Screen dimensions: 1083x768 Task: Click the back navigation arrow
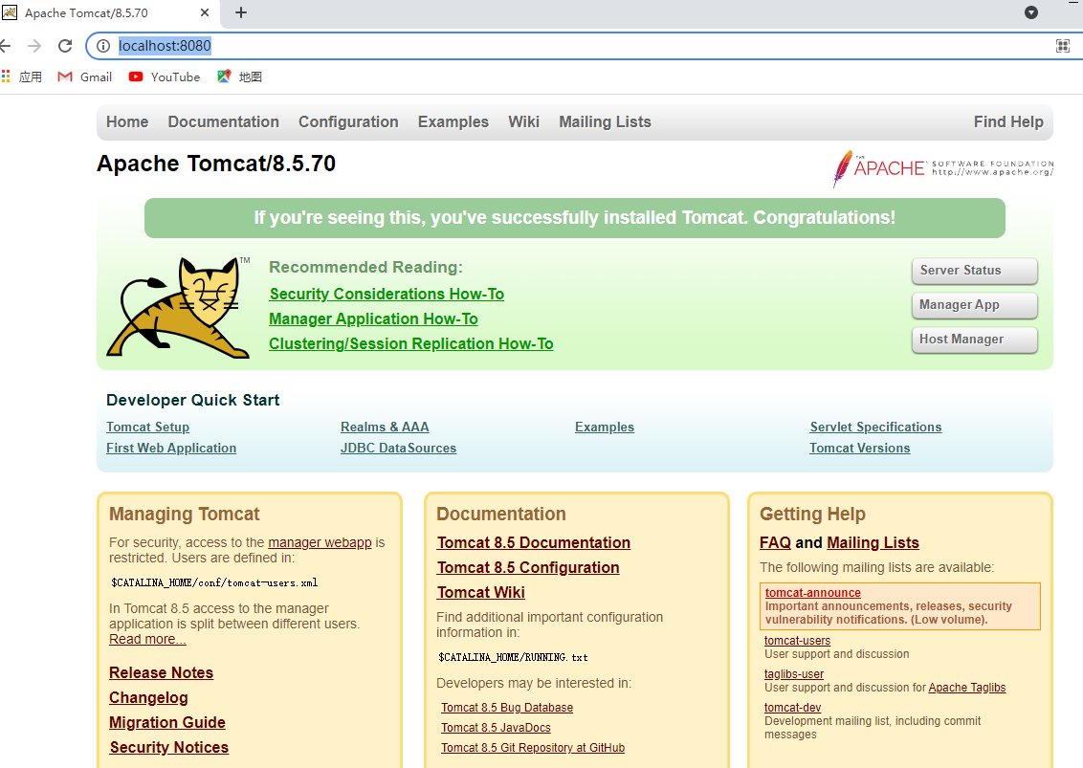(8, 45)
